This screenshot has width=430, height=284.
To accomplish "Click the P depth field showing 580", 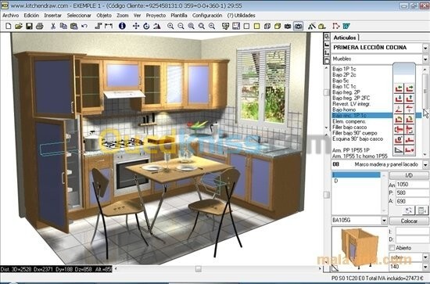I will click(x=412, y=193).
